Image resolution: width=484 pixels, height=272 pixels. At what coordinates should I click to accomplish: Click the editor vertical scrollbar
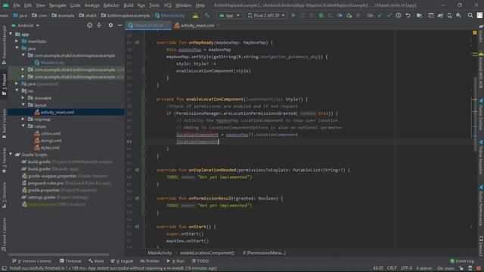pyautogui.click(x=475, y=114)
